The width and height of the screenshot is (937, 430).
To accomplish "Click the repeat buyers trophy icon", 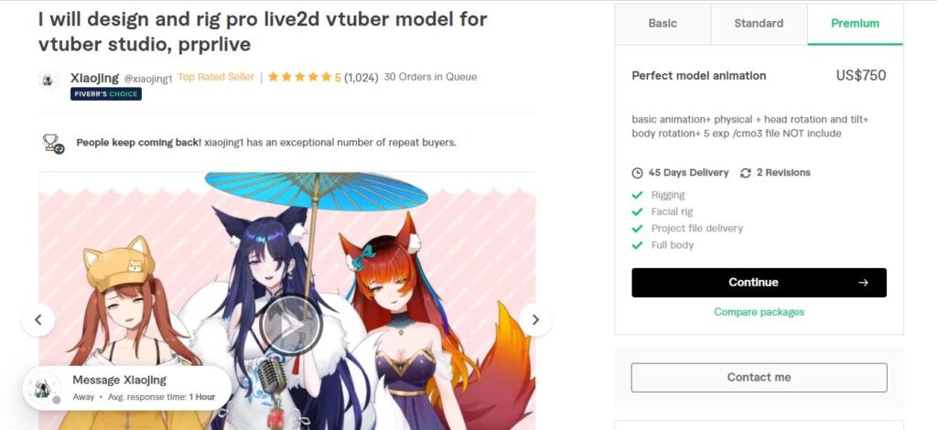I will [53, 144].
